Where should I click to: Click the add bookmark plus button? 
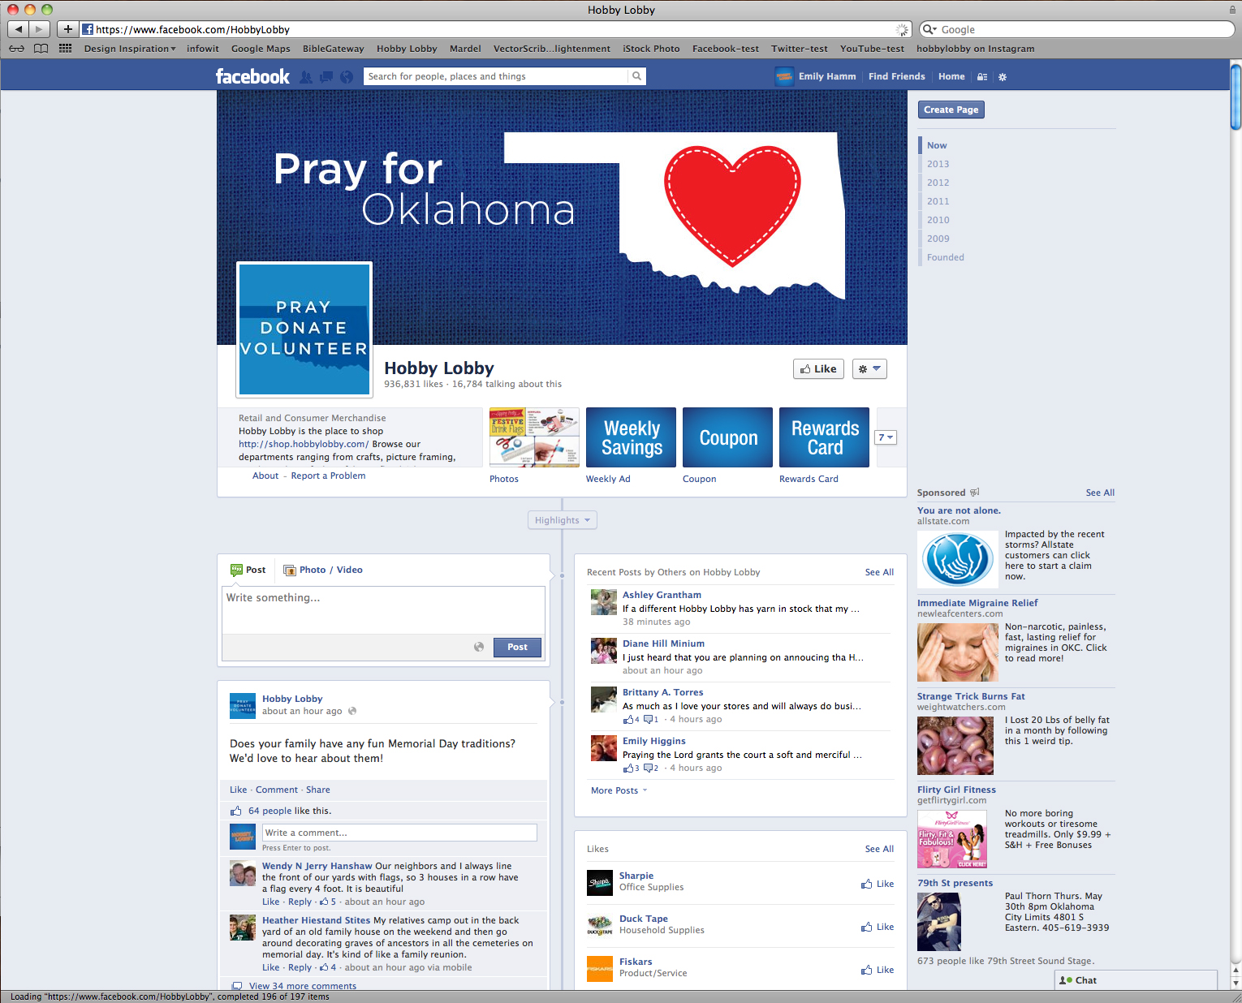point(68,29)
